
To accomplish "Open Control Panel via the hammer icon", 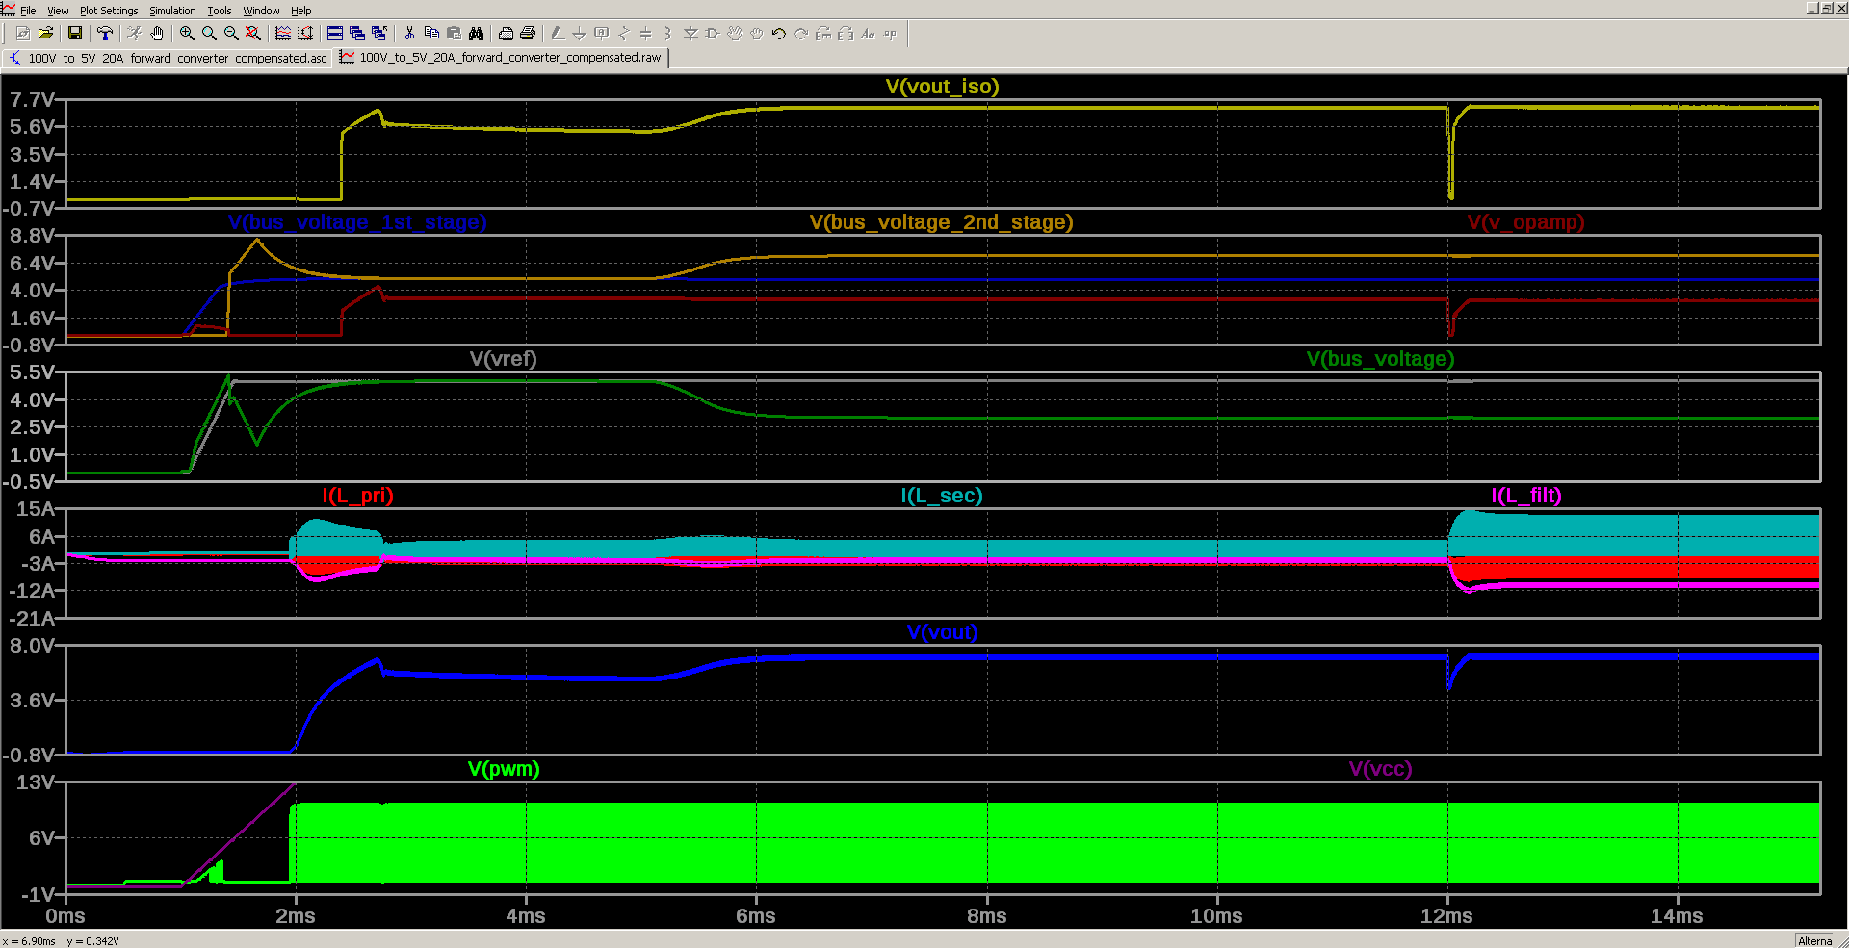I will 105,34.
